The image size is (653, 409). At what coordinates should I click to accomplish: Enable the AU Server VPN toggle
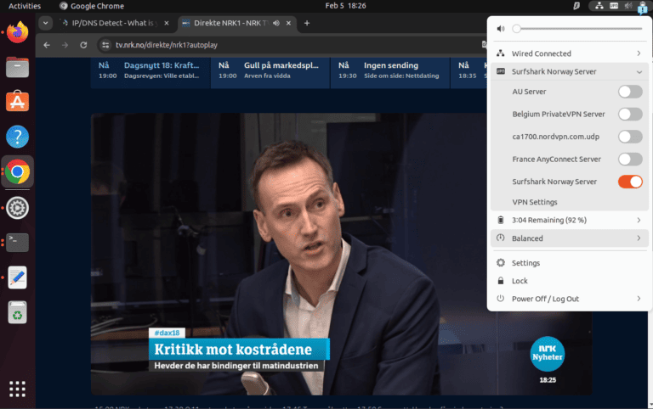(629, 92)
